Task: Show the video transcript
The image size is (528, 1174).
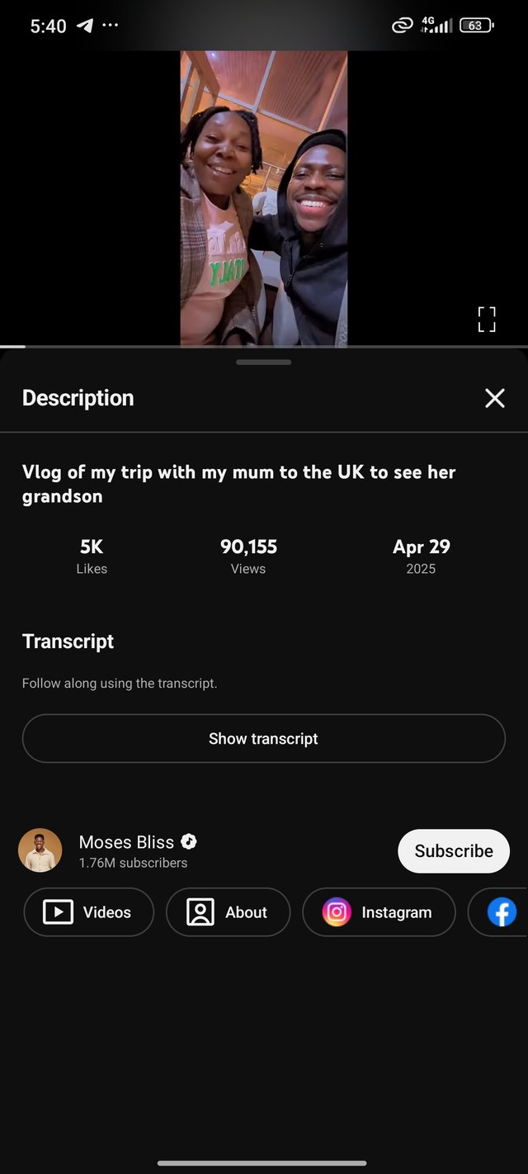Action: (263, 739)
